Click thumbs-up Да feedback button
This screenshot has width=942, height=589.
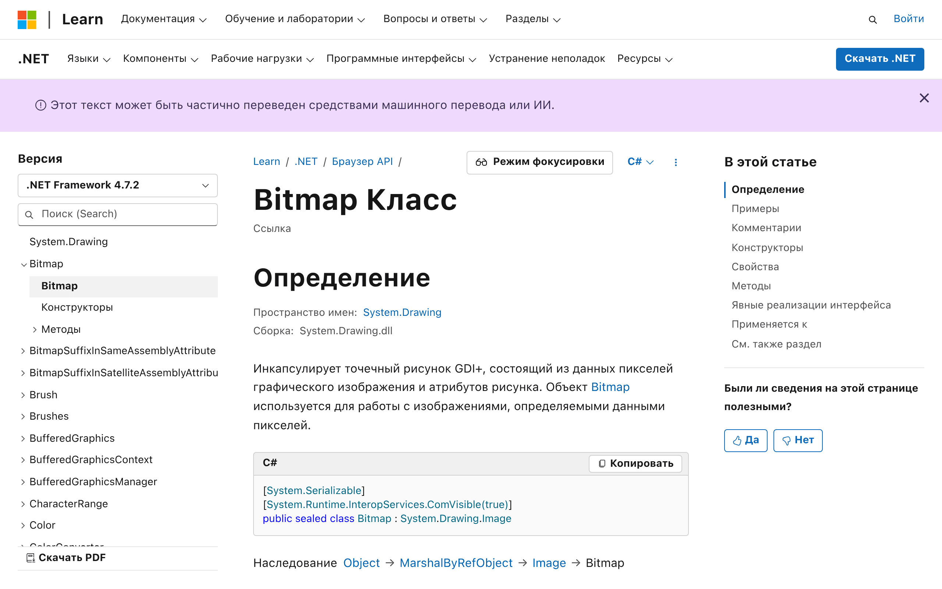pyautogui.click(x=746, y=440)
